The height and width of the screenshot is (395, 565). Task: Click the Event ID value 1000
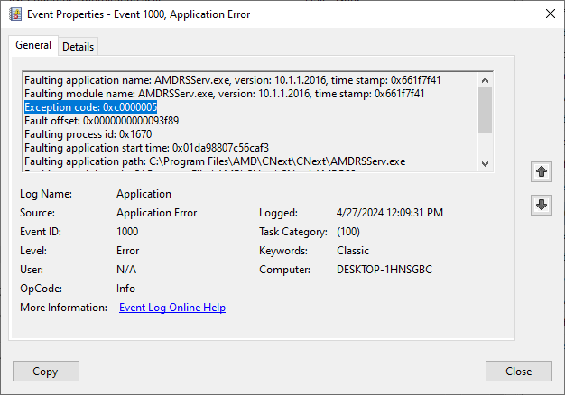127,232
